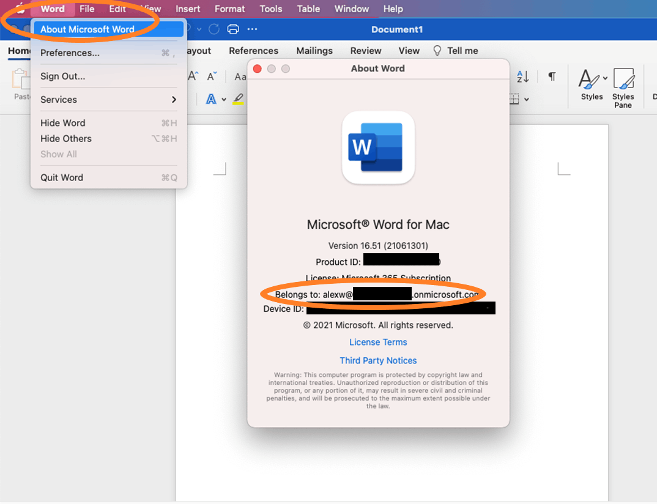
Task: Open the more options ellipsis in title bar
Action: [252, 29]
